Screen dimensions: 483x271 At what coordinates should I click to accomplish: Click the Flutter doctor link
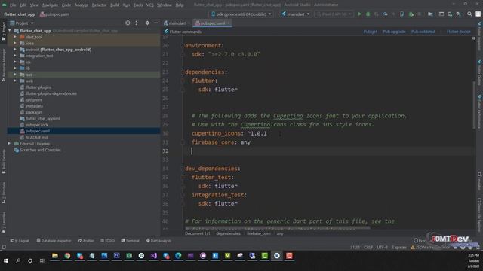(x=458, y=32)
